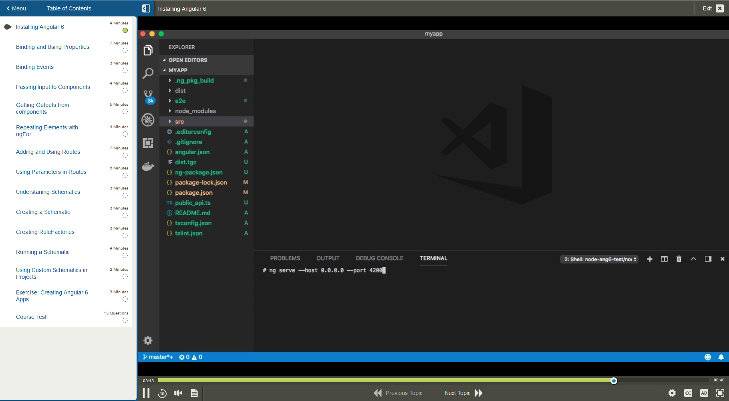Open the terminal shell selector dropdown

(599, 259)
